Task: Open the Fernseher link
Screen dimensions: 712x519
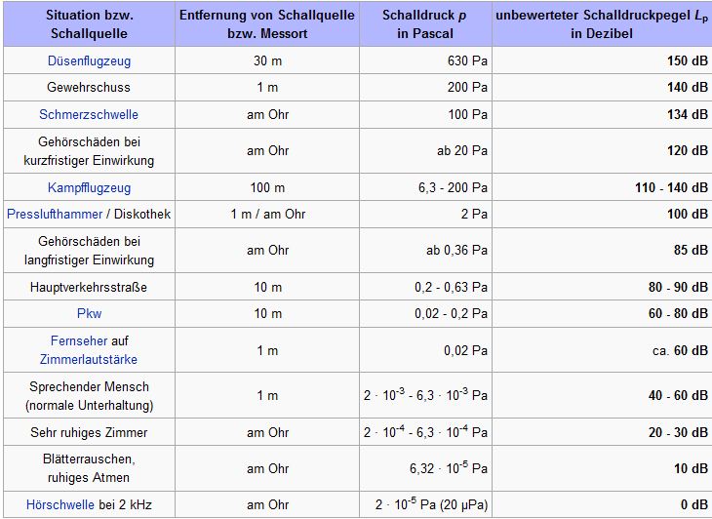Action: tap(79, 340)
